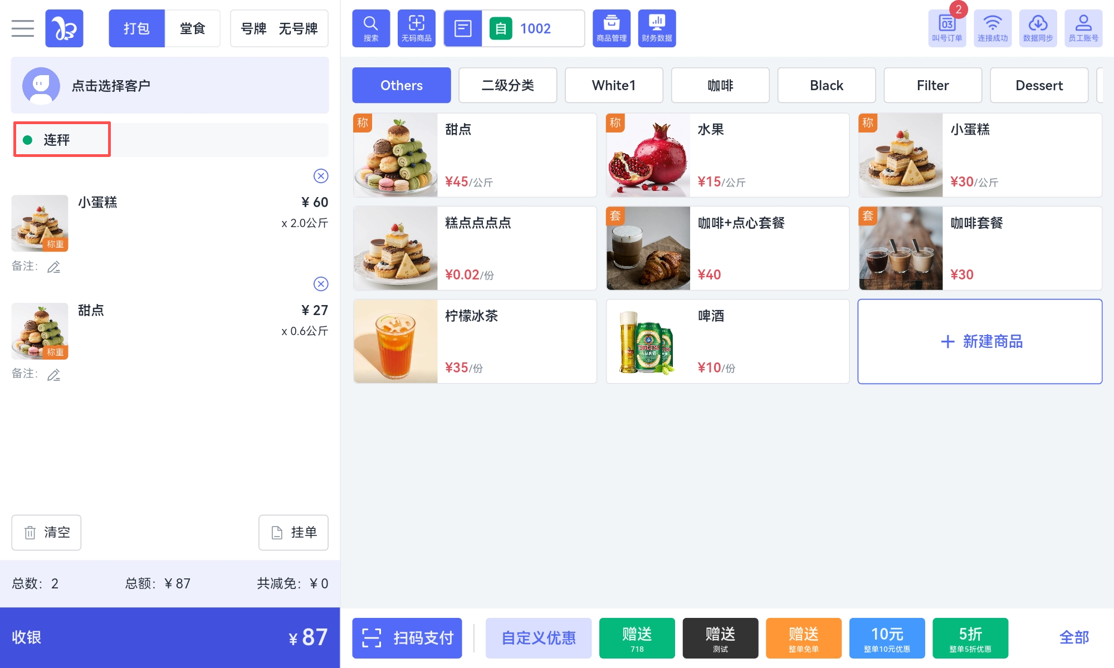The height and width of the screenshot is (668, 1114).
Task: Toggle the 连秤 scale connection
Action: (62, 140)
